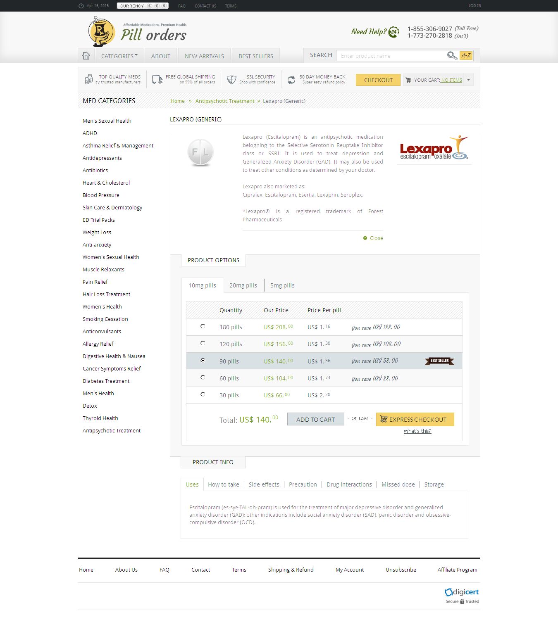Select the 30 pills radio option
The image size is (558, 641).
[x=203, y=394]
